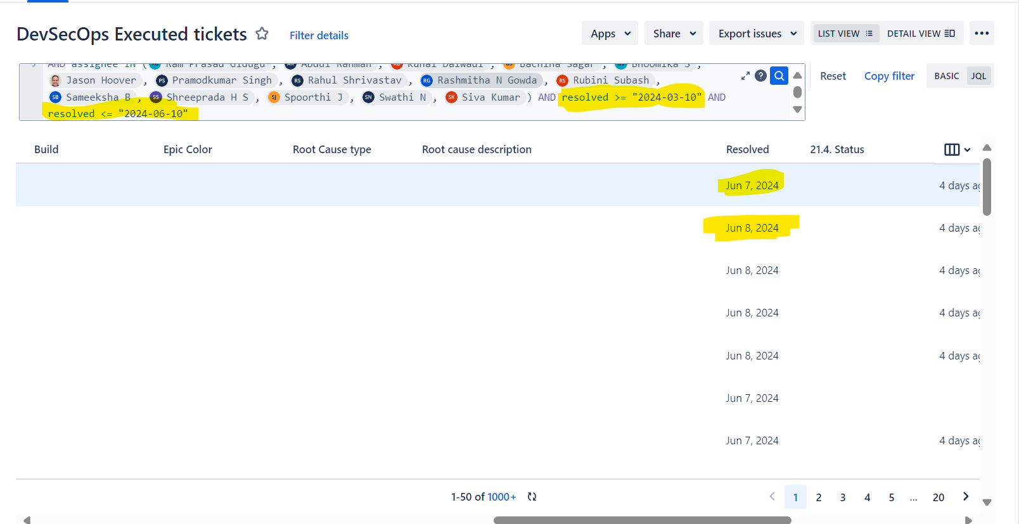Click the JQL search magnifier button

pyautogui.click(x=779, y=76)
